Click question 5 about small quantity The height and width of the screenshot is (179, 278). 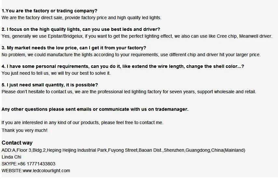point(50,85)
